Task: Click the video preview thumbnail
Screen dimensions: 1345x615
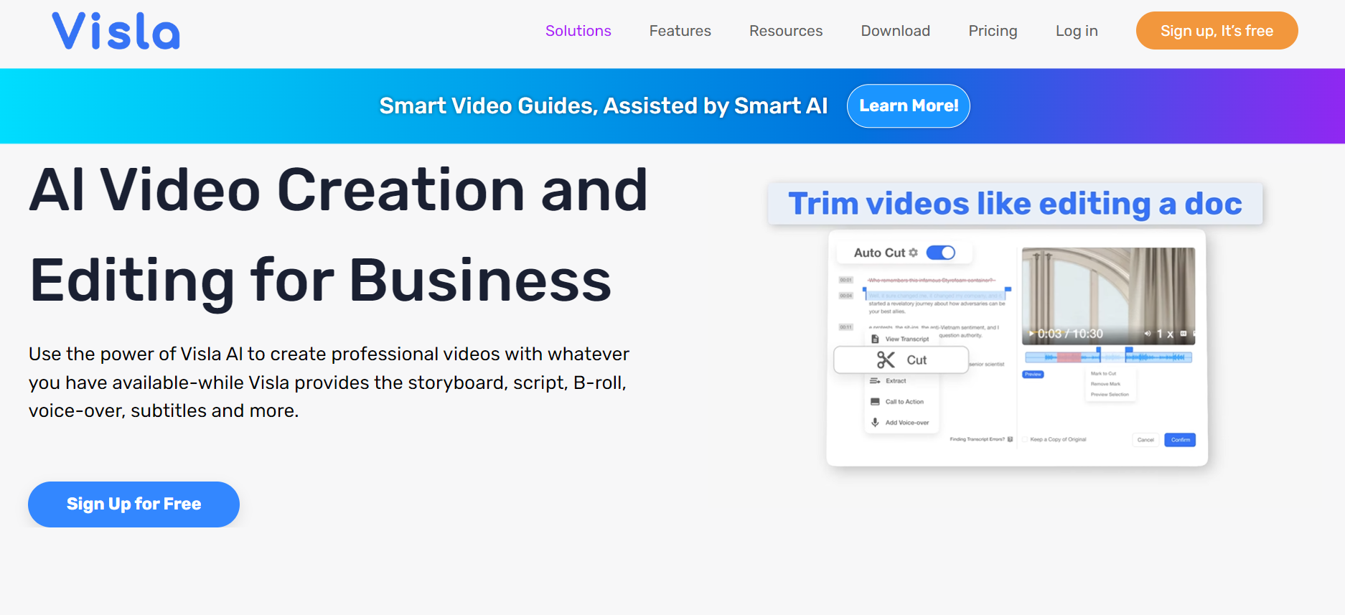Action: 1108,296
